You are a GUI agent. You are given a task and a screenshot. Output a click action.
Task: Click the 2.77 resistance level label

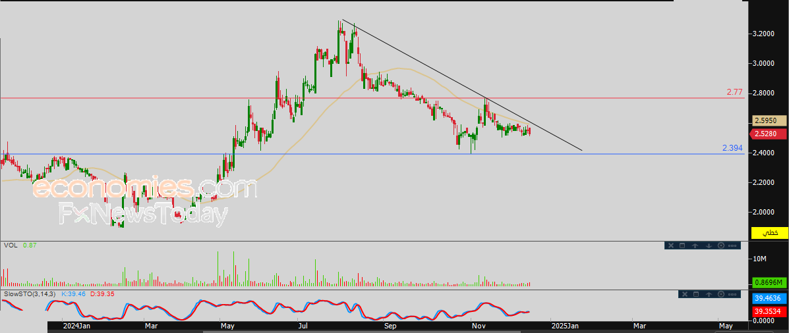click(735, 92)
